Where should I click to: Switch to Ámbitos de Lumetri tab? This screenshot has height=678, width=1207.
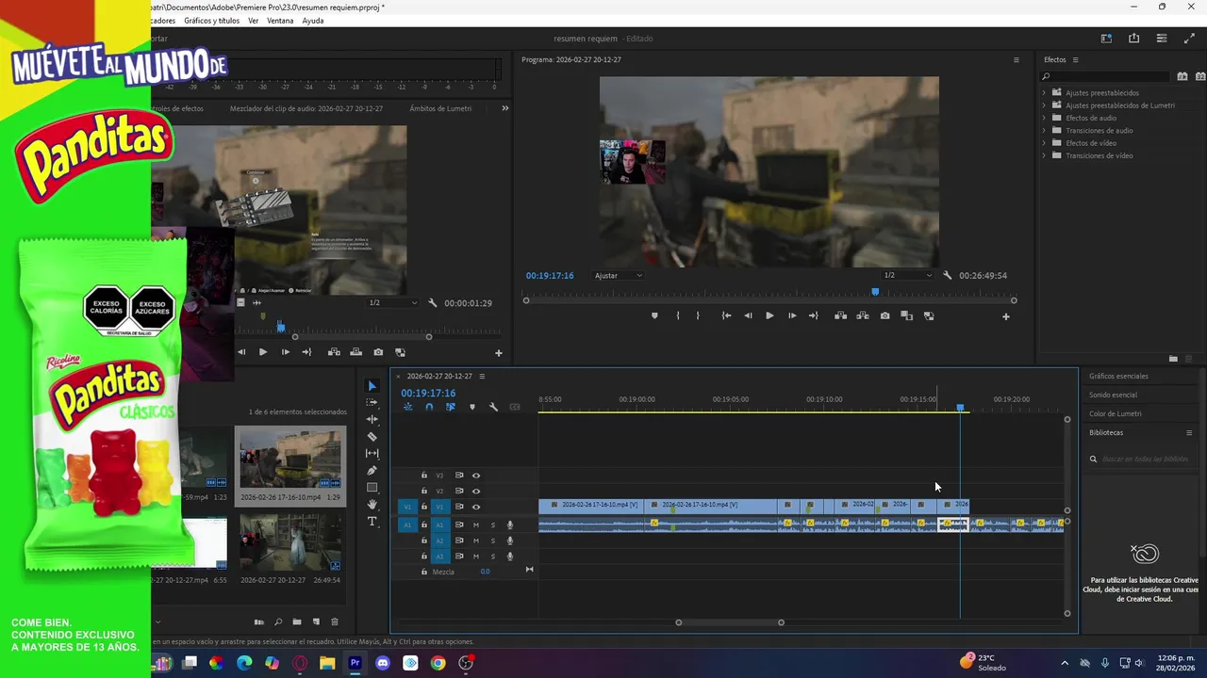(440, 108)
